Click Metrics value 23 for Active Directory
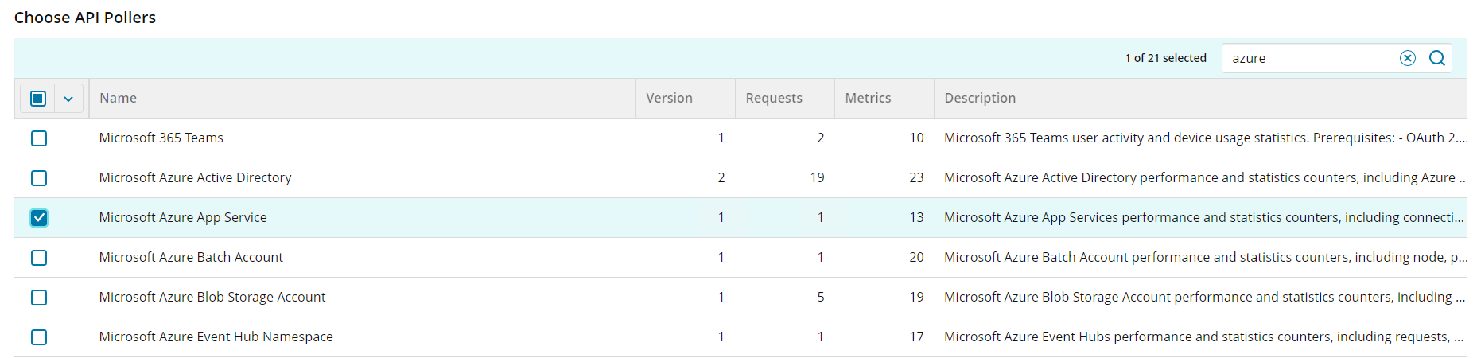 tap(916, 177)
